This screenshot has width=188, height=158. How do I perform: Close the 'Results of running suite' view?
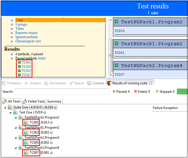tap(151, 83)
